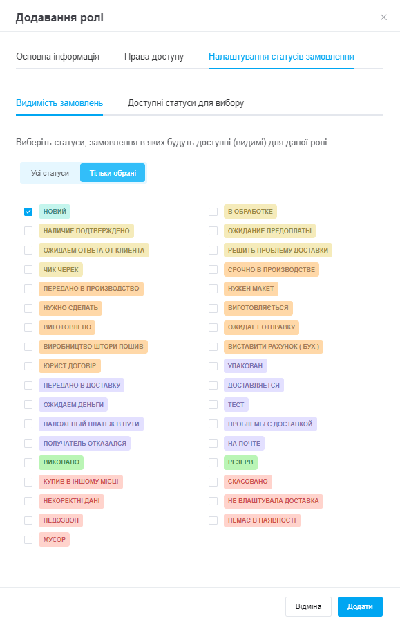Check the НУЖЕН МАКЕТ checkbox

tap(213, 289)
